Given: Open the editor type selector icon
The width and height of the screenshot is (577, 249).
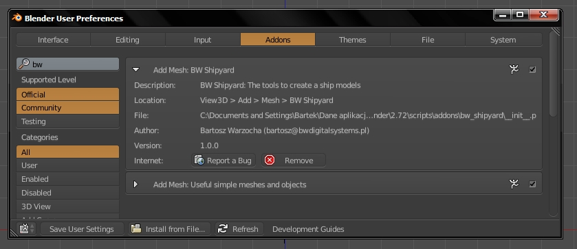Looking at the screenshot, I should (27, 229).
